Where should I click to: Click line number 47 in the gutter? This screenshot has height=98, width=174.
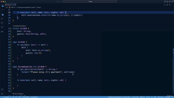click(9, 66)
